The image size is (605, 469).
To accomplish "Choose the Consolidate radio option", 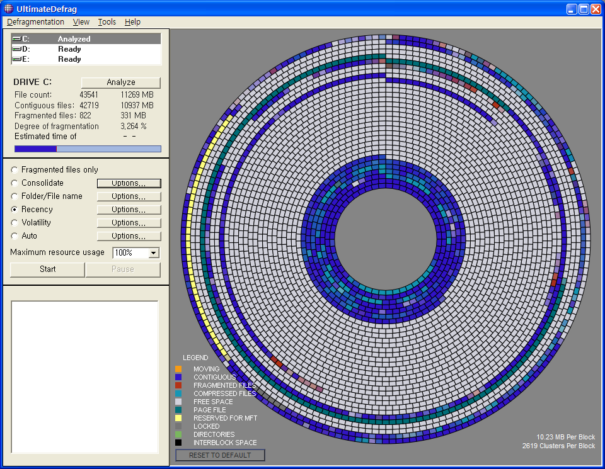I will click(14, 183).
